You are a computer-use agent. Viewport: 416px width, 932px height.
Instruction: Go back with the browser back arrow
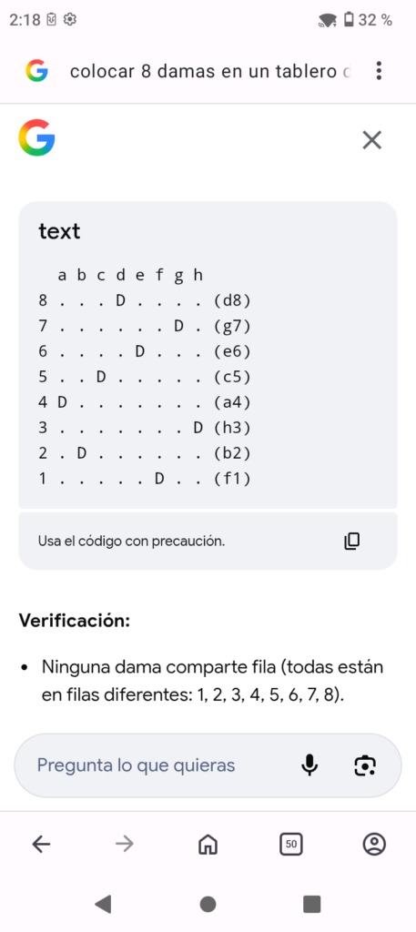[x=41, y=844]
